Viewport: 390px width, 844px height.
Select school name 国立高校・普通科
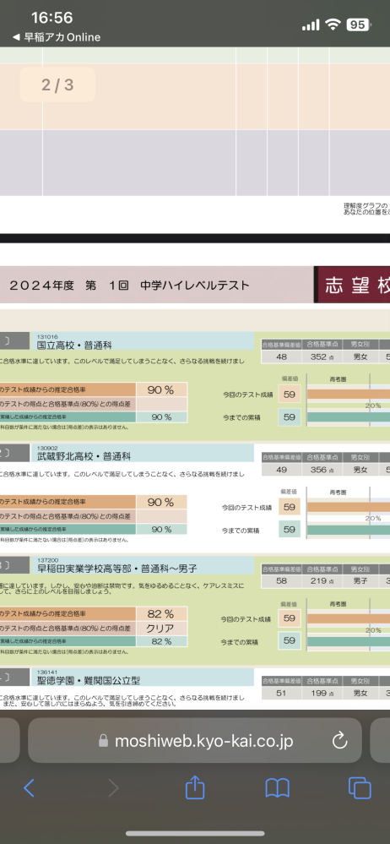tap(75, 345)
